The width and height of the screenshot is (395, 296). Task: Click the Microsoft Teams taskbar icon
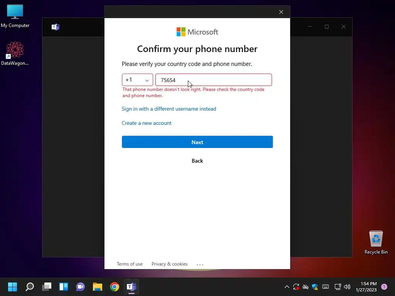coord(132,287)
